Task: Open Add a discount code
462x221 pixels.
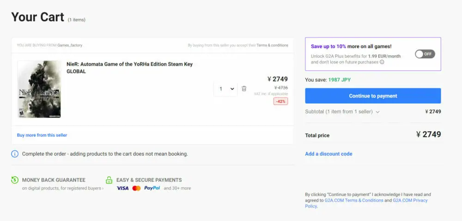Action: tap(328, 154)
